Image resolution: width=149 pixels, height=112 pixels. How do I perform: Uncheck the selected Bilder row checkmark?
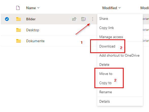7,19
